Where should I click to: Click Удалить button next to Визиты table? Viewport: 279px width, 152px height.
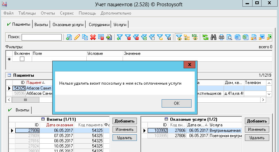(124, 138)
